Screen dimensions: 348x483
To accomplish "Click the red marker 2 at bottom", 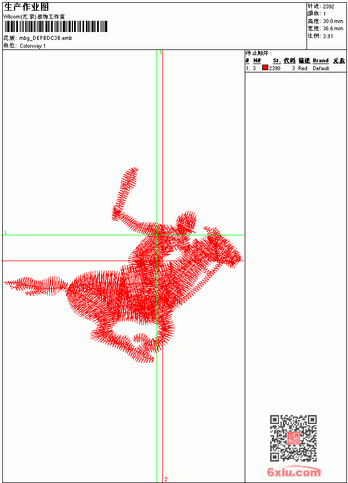I will 166,479.
